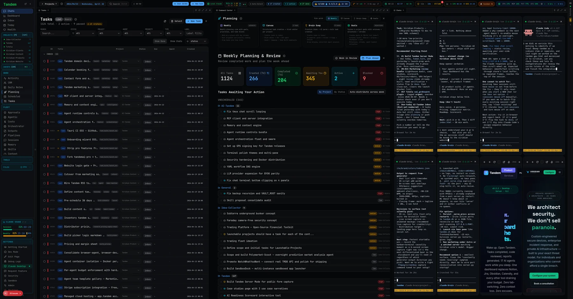Open the Type filter dropdown
Viewport: 573px width, 299px height.
click(174, 33)
